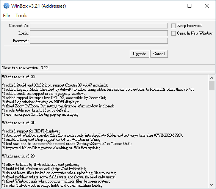Image resolution: width=216 pixels, height=189 pixels.
Task: Click the line about Ctrl+A in script fields
Action: pyautogui.click(x=52, y=186)
